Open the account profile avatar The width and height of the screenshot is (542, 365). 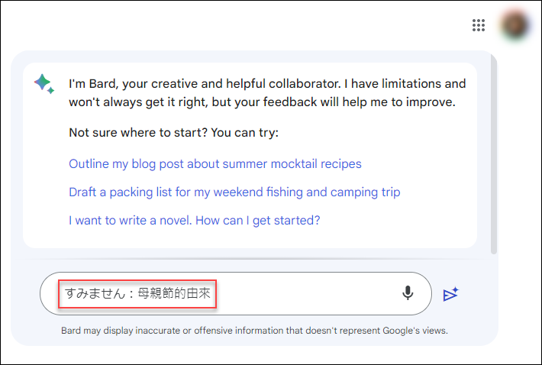(x=515, y=25)
